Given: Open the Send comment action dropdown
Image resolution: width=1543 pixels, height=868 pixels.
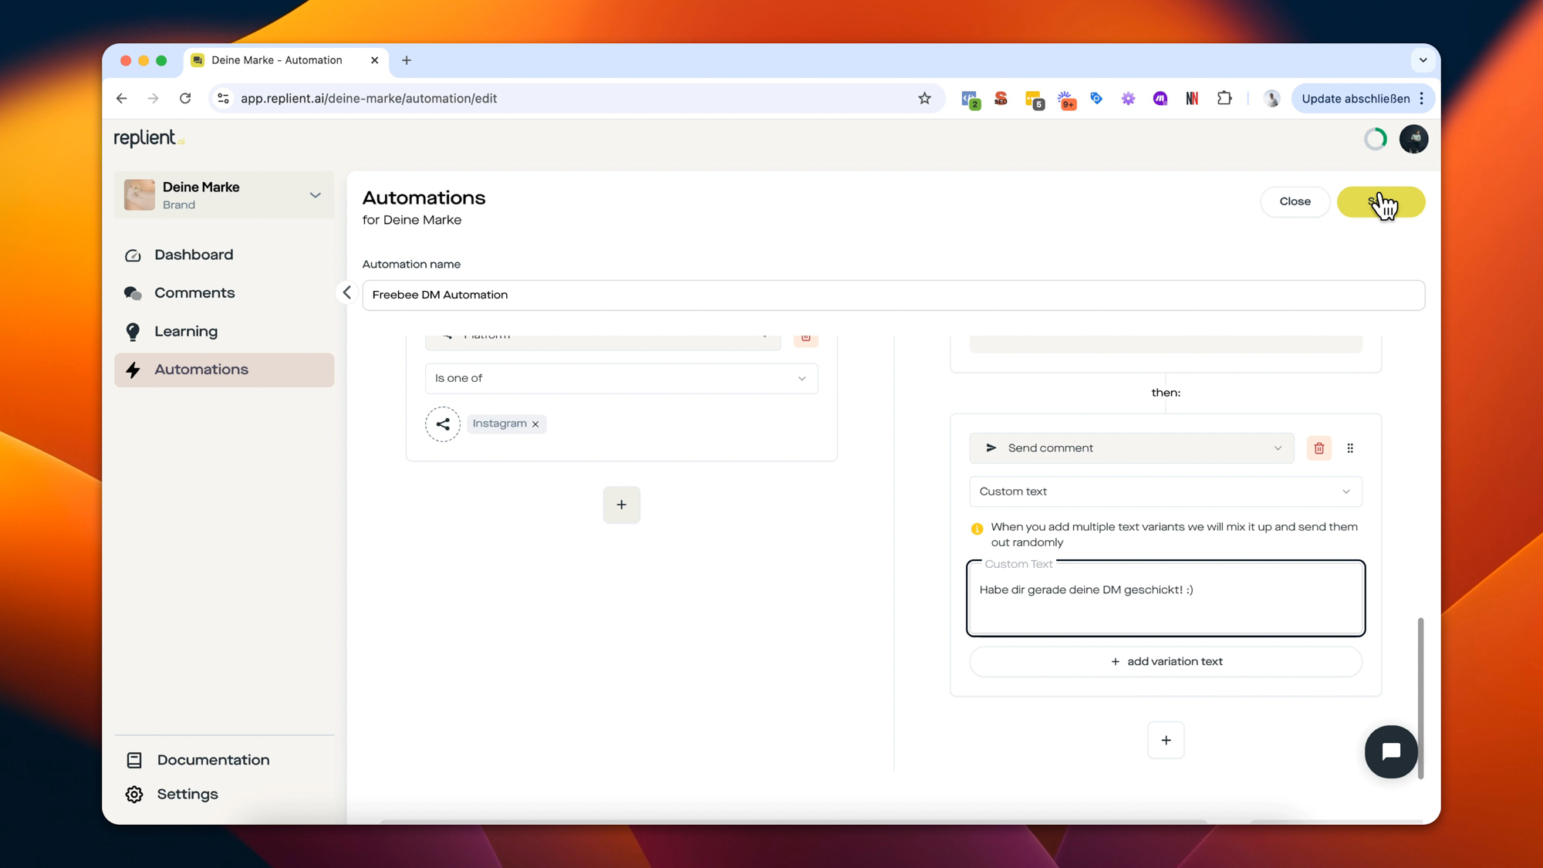Looking at the screenshot, I should (1131, 448).
